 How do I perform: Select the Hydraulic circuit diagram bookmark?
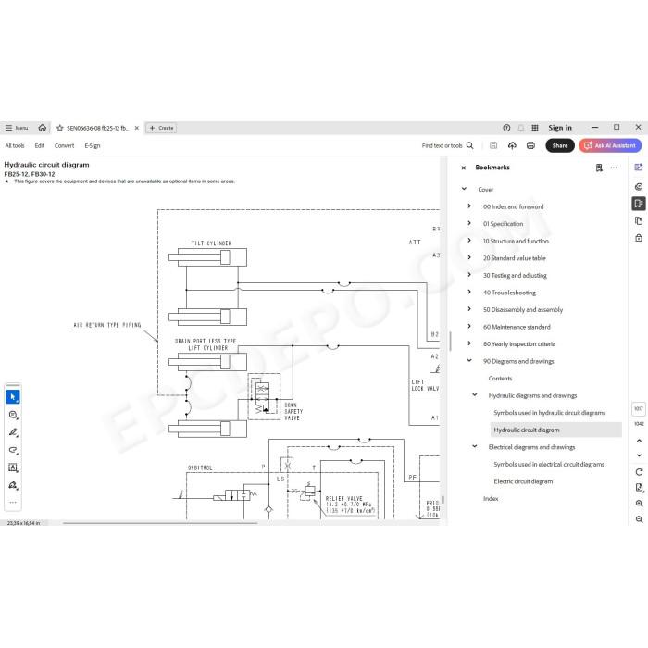[555, 430]
